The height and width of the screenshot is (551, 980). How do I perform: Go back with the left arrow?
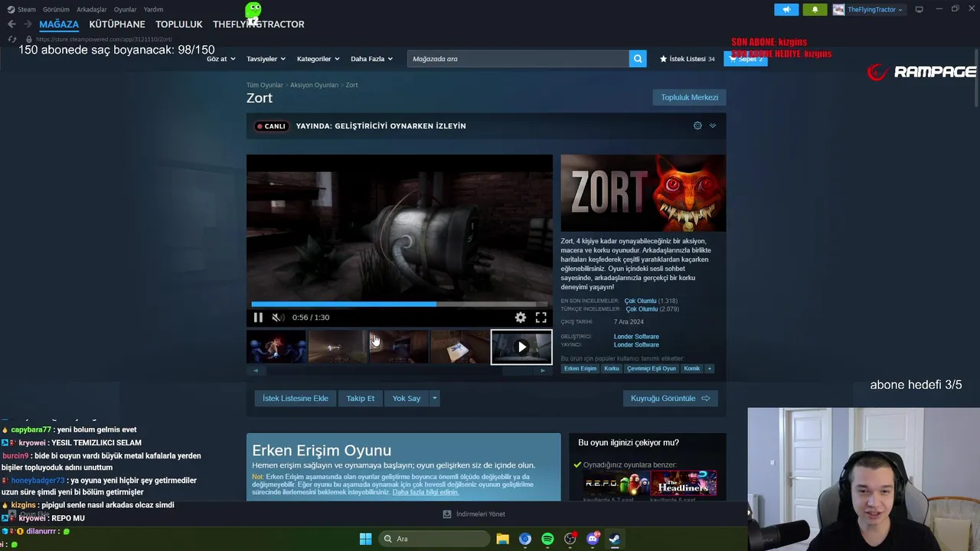[11, 24]
